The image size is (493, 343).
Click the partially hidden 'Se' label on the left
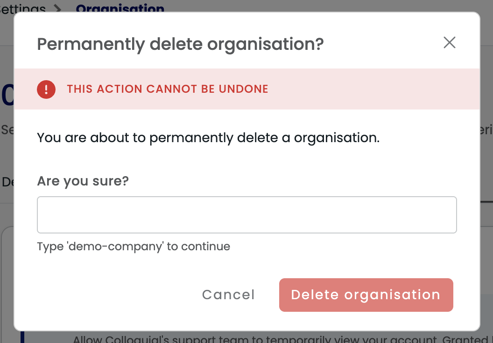coord(7,130)
